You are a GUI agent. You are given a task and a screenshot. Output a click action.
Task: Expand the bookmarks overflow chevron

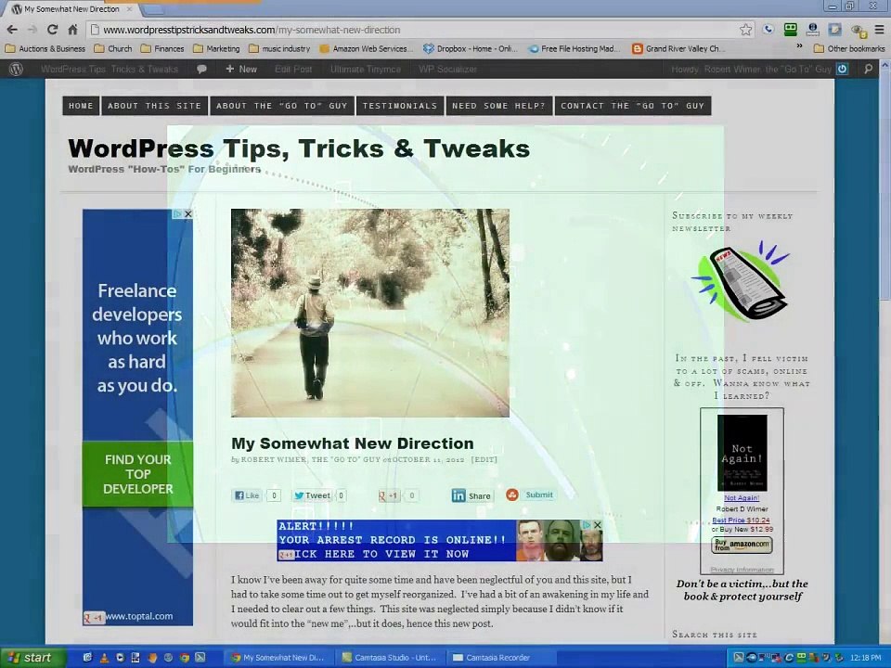click(x=799, y=46)
